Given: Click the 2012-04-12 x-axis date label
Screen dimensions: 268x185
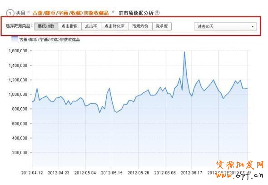Looking at the screenshot, I should 32,173.
